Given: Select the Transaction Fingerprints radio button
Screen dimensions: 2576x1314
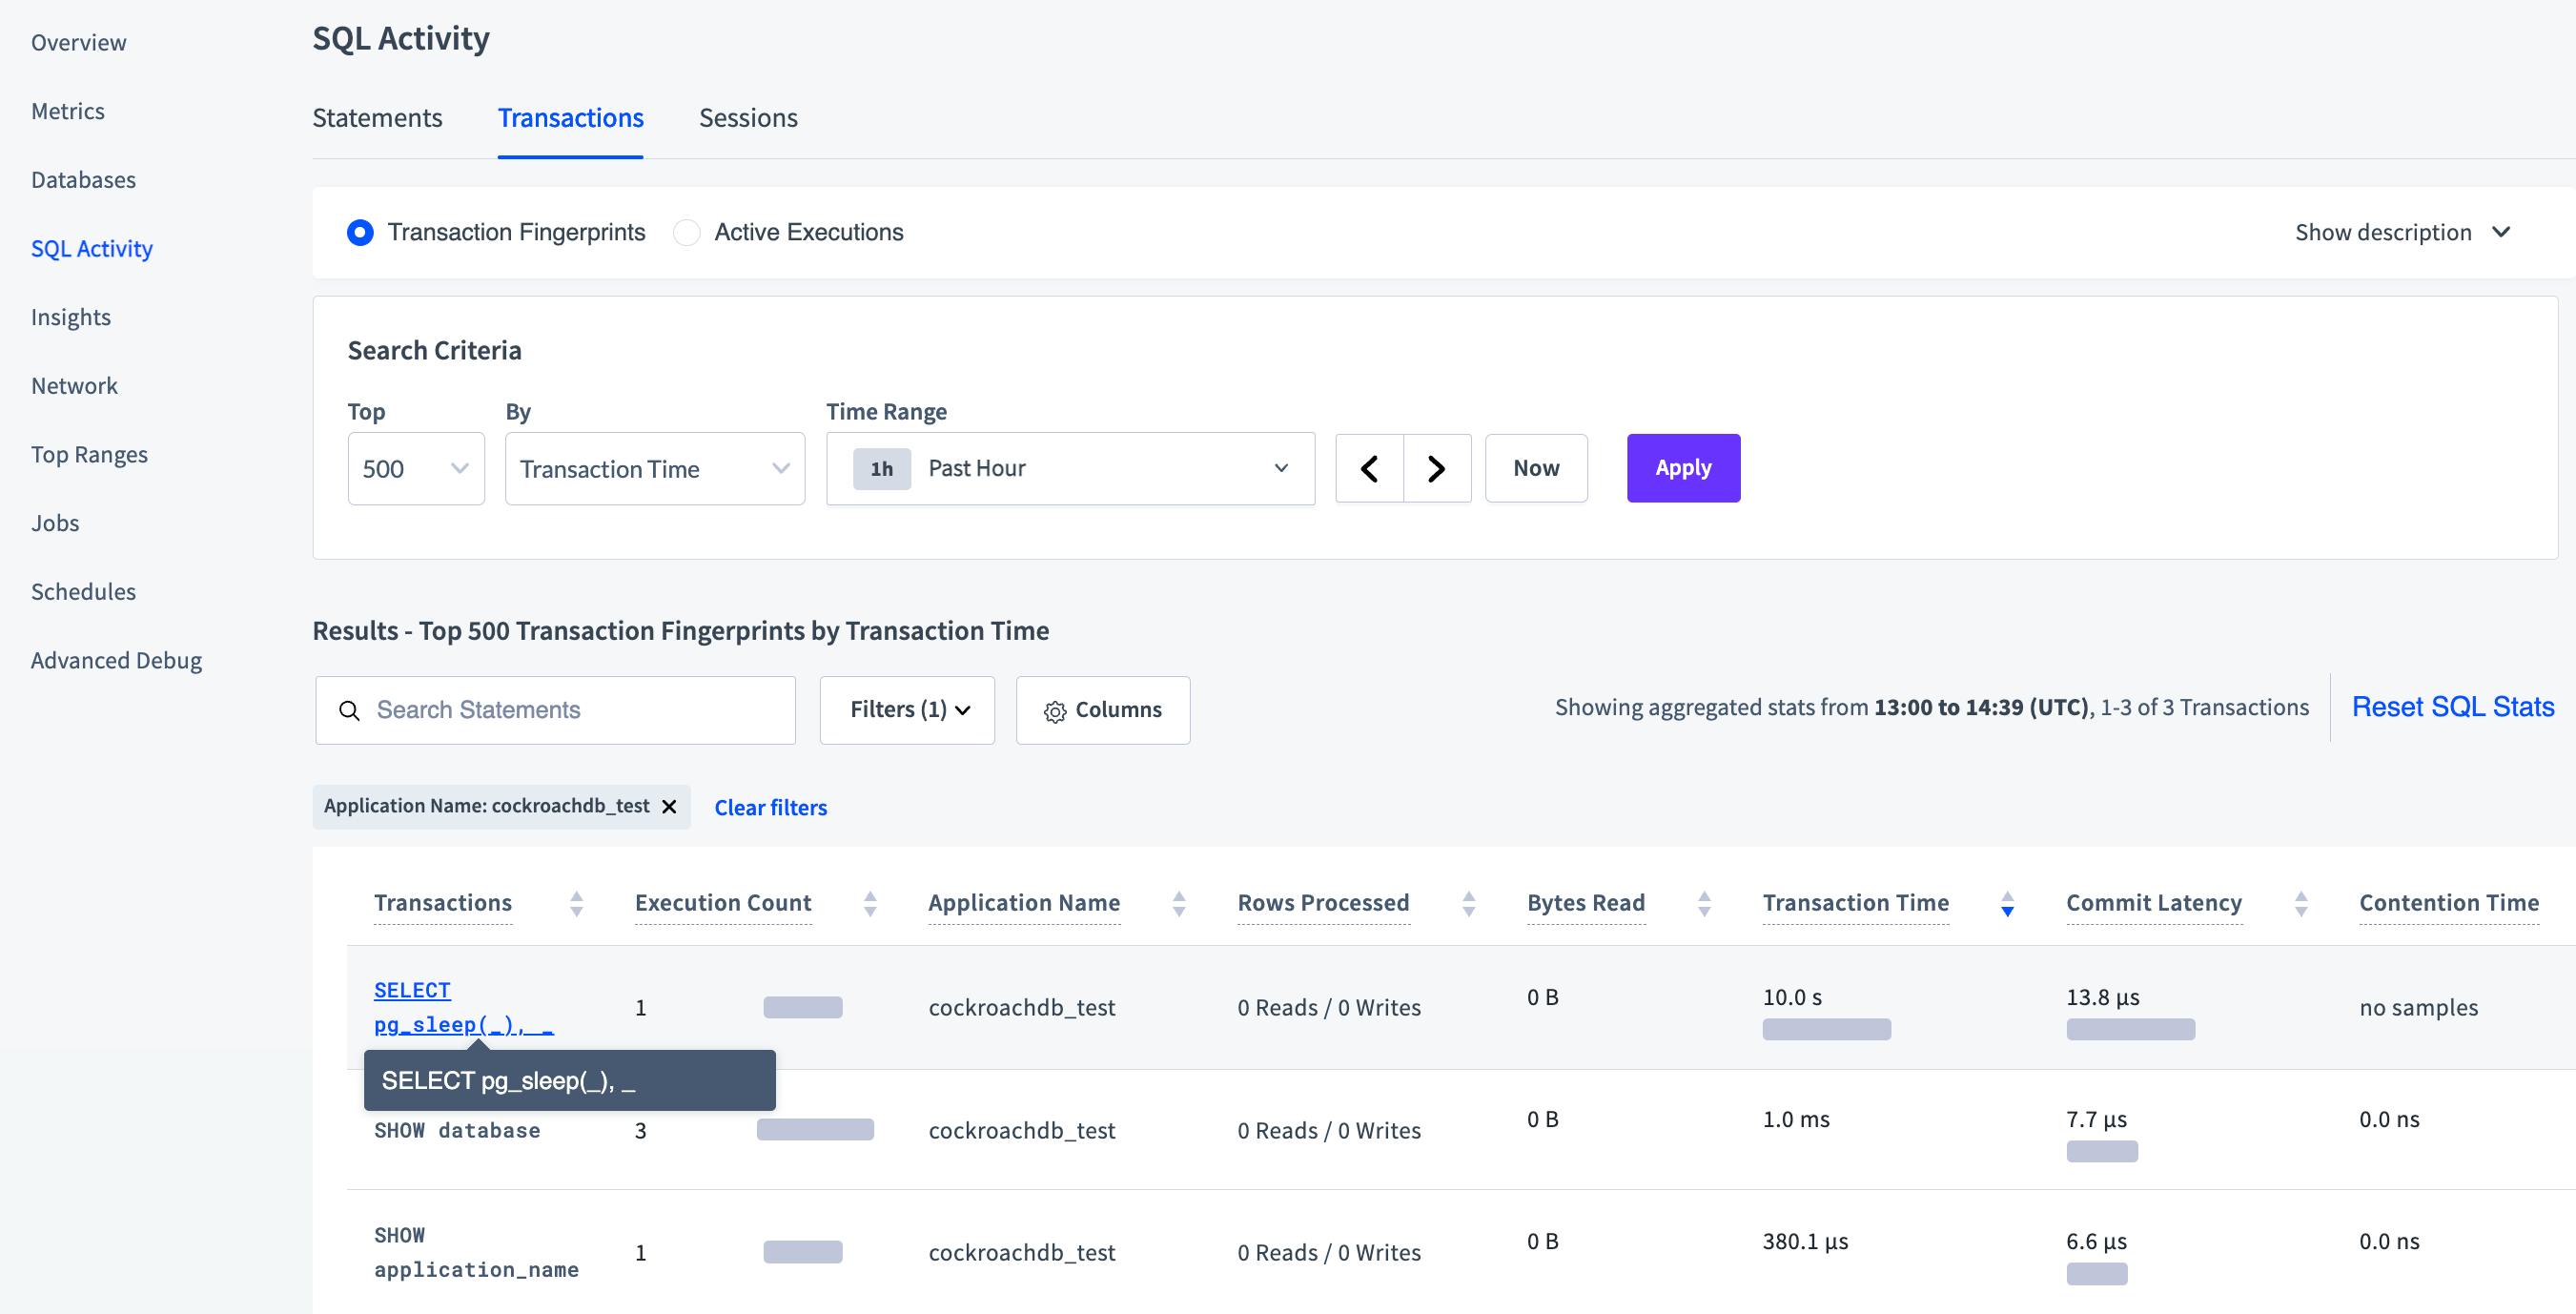Looking at the screenshot, I should tap(360, 232).
